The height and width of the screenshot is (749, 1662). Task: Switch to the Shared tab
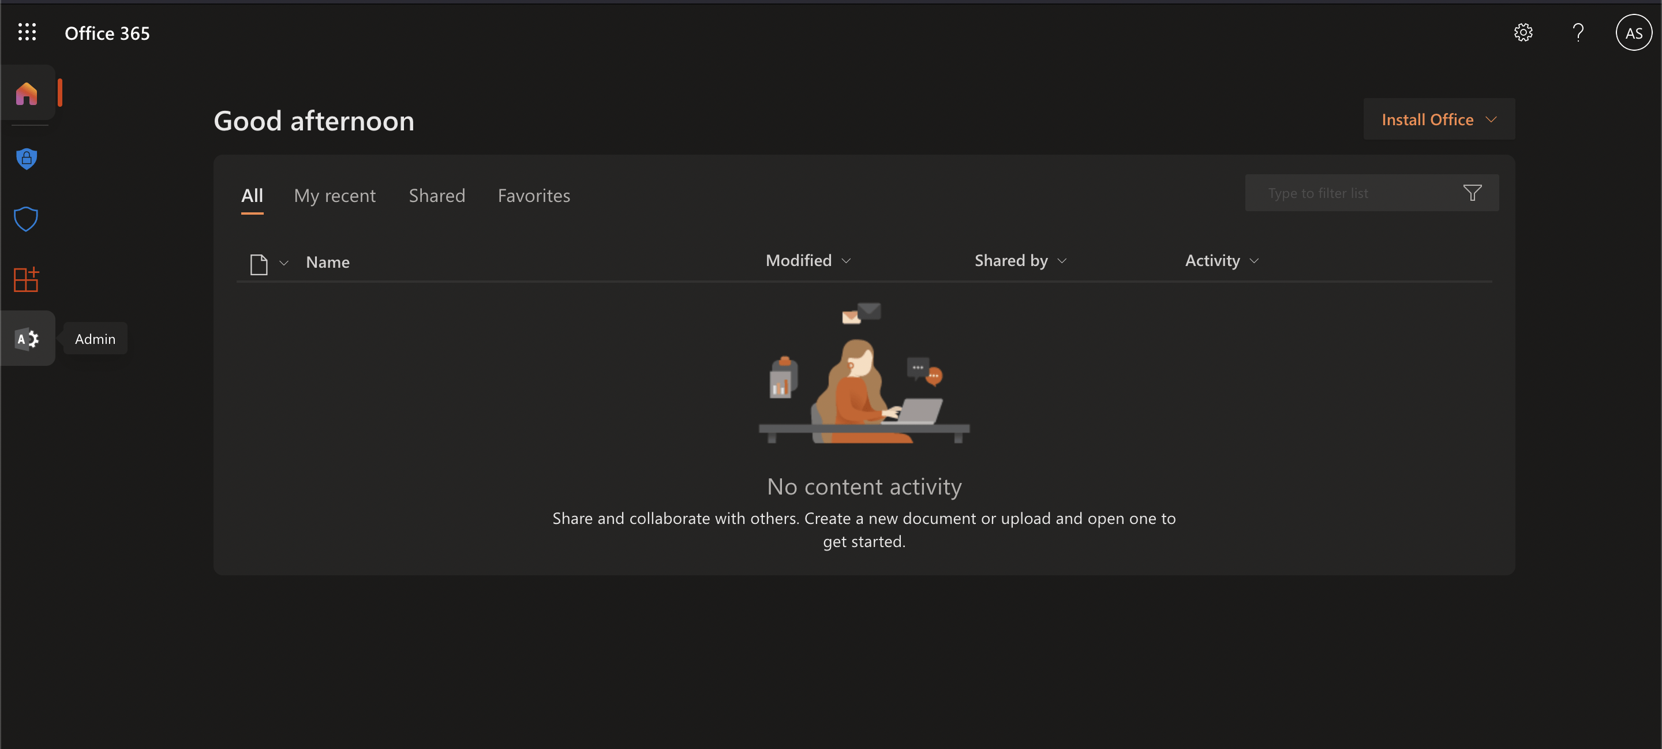[x=437, y=196]
